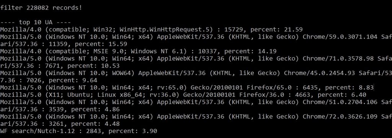The image size is (392, 138).
Task: Select the MSIE 9.0 Windows NT 6.1 line
Action: point(138,51)
